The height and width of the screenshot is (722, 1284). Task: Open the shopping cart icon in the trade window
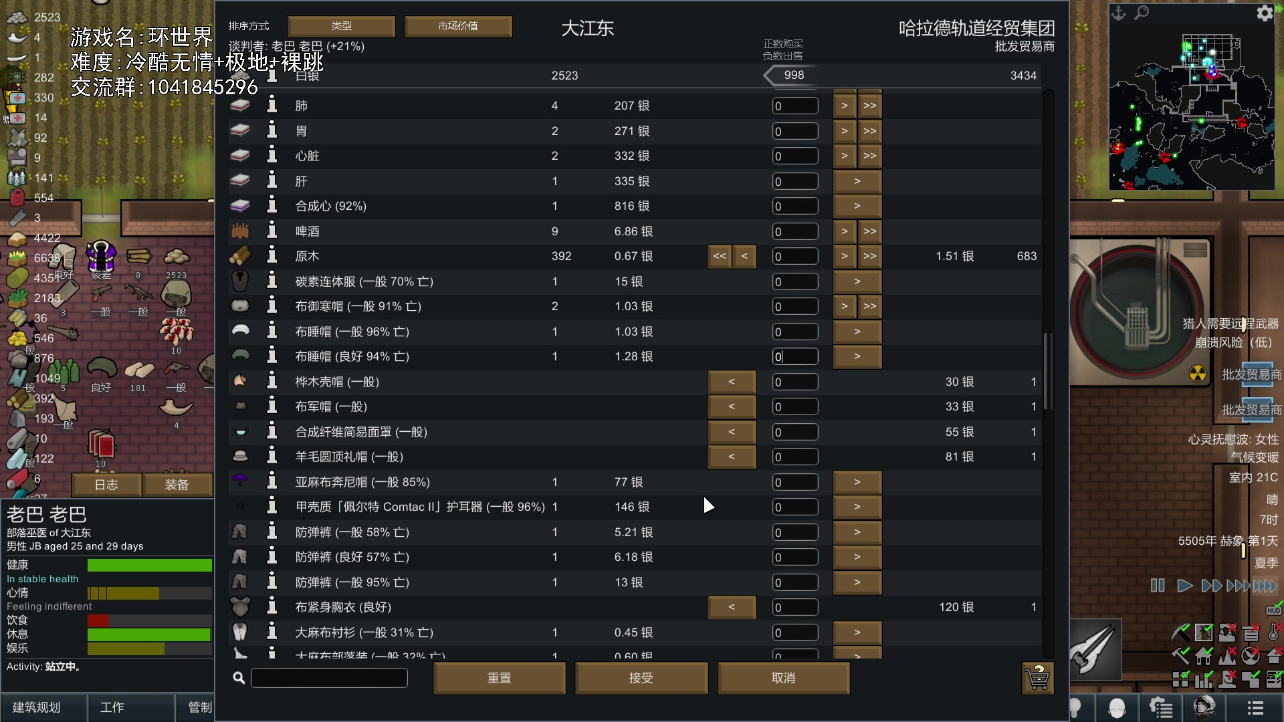click(x=1037, y=678)
